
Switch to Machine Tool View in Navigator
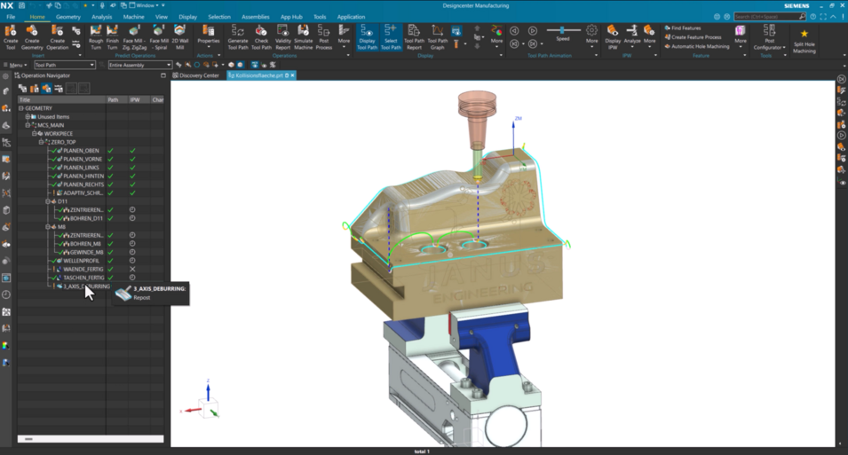pos(35,88)
